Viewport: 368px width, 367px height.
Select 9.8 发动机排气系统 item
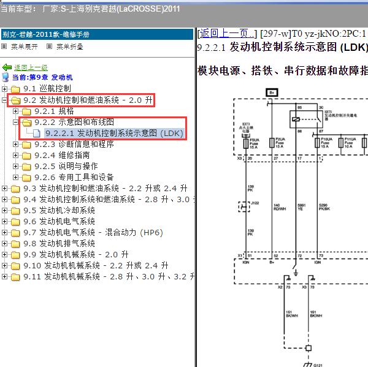coord(59,243)
